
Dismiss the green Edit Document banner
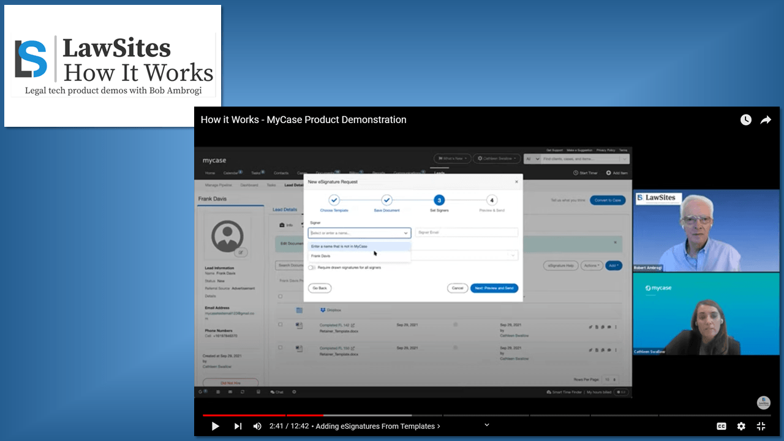tap(616, 243)
